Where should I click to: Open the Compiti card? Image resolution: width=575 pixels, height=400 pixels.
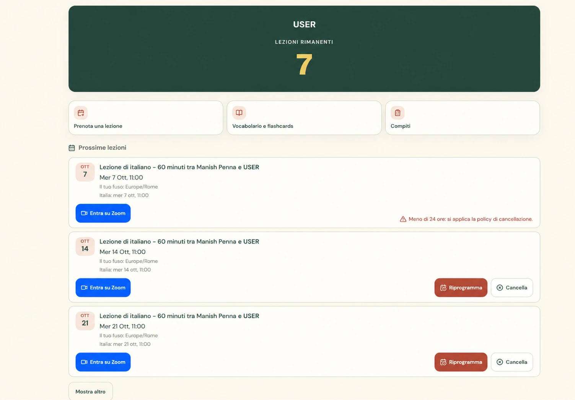point(463,118)
